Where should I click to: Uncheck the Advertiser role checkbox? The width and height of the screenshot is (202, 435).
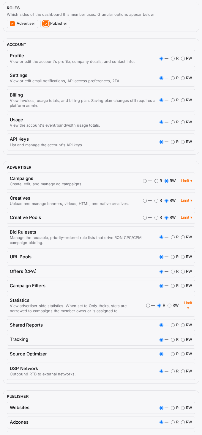pyautogui.click(x=12, y=24)
